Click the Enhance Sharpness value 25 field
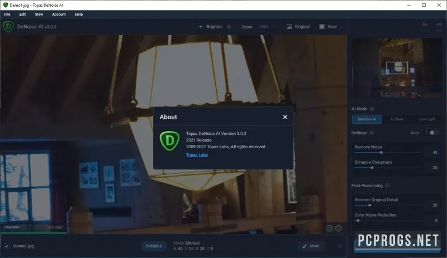This screenshot has width=447, height=258. point(432,168)
